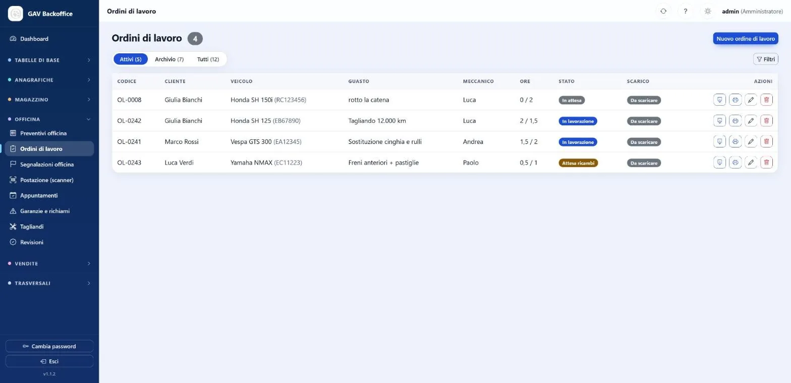Delete work order OL-0241 with the trash icon
This screenshot has height=383, width=791.
(x=767, y=141)
